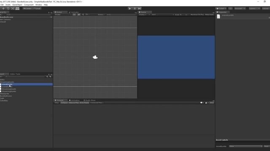This screenshot has width=270, height=151.
Task: Switch to the Editor Tests tab
Action: click(15, 74)
